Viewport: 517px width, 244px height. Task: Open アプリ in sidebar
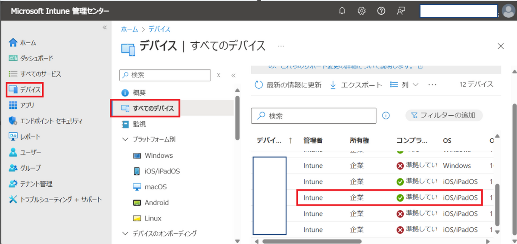[x=22, y=105]
